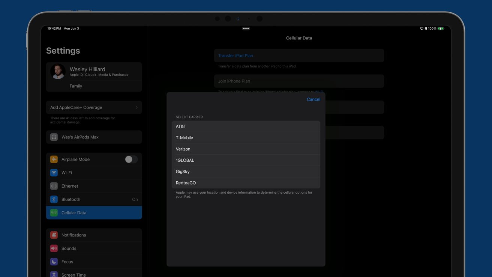The width and height of the screenshot is (492, 277).
Task: Tap the Airplane Mode orange icon
Action: (x=54, y=159)
